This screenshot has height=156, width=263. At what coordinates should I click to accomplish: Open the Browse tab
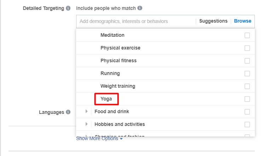click(242, 21)
